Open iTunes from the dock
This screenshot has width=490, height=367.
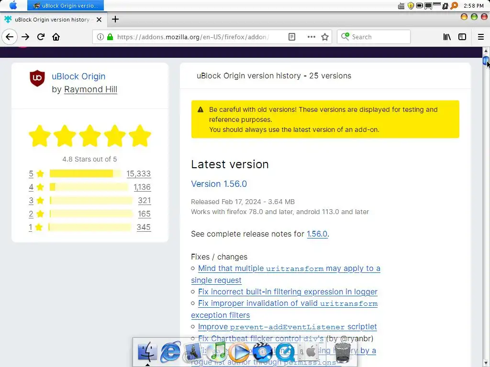coord(217,351)
